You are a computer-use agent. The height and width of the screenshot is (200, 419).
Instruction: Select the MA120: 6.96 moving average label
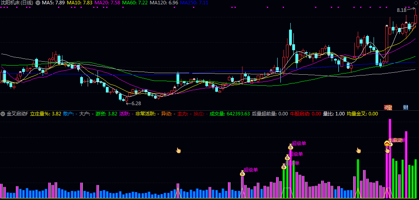[x=164, y=3]
